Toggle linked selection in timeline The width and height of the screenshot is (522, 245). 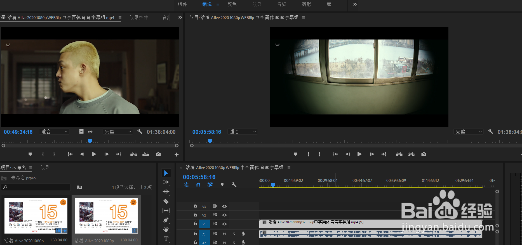(210, 185)
